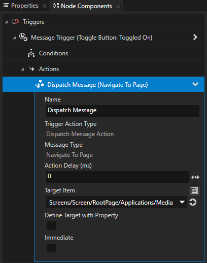The height and width of the screenshot is (263, 207).
Task: Enable the Immediate checkbox
Action: [51, 248]
